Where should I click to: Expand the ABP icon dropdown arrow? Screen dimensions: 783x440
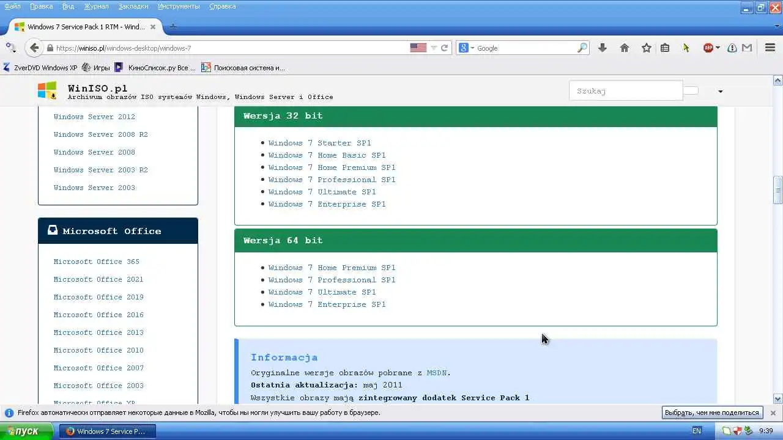(718, 48)
